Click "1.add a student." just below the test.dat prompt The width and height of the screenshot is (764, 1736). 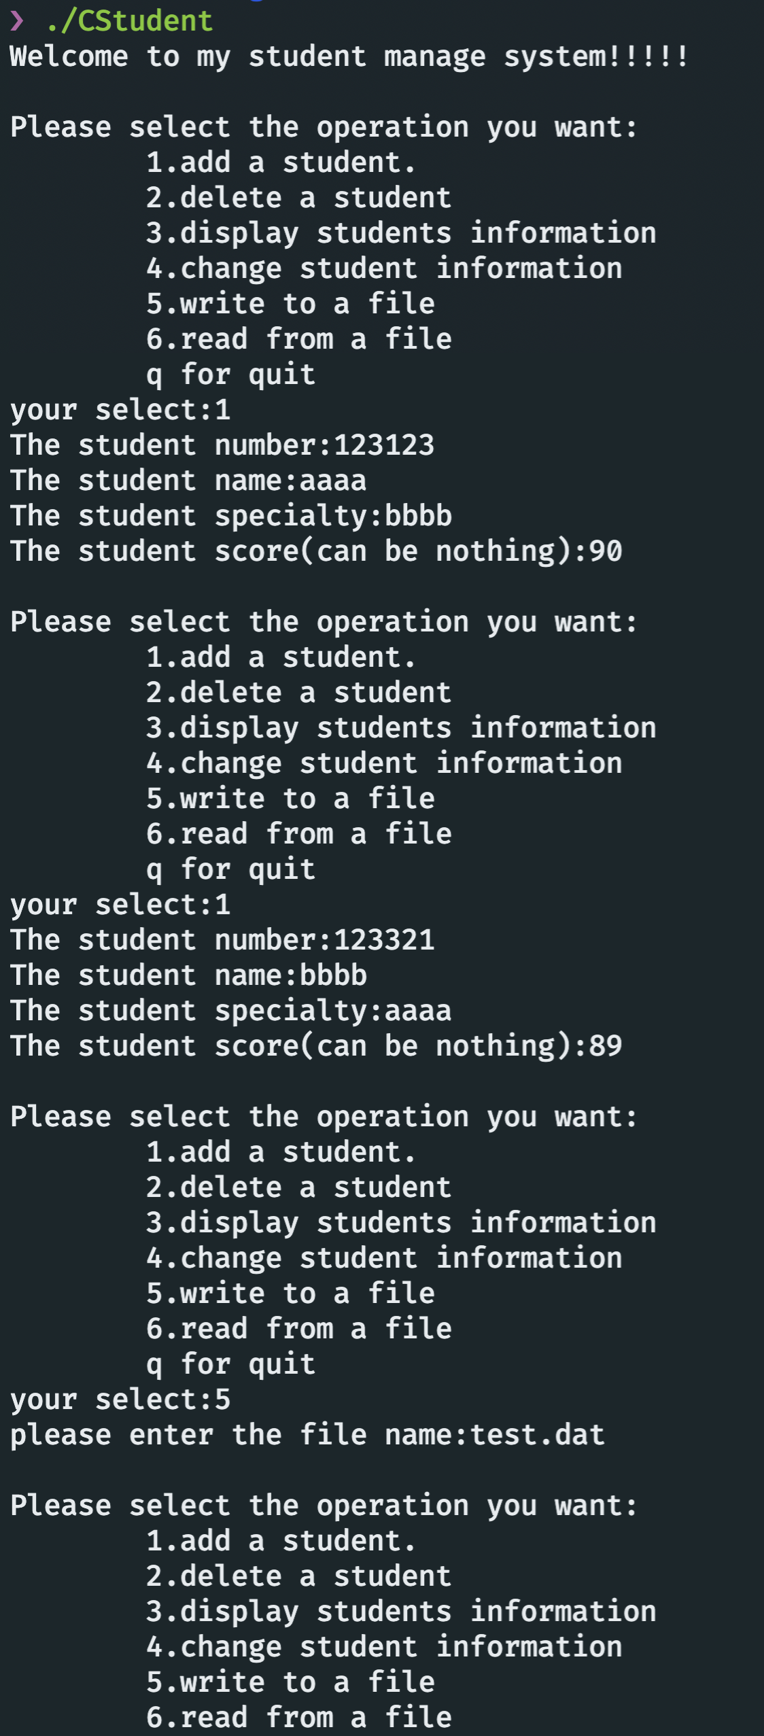[280, 1541]
